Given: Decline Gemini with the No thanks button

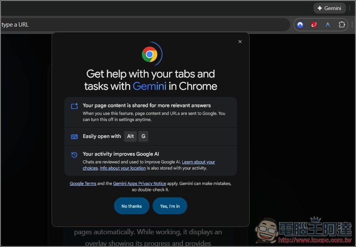Looking at the screenshot, I should (131, 206).
